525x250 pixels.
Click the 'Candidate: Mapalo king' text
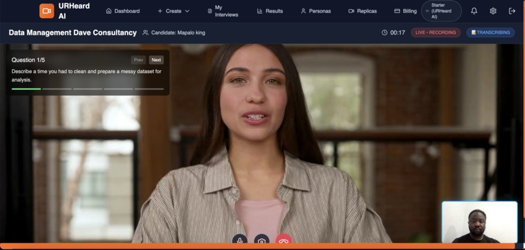pos(178,33)
